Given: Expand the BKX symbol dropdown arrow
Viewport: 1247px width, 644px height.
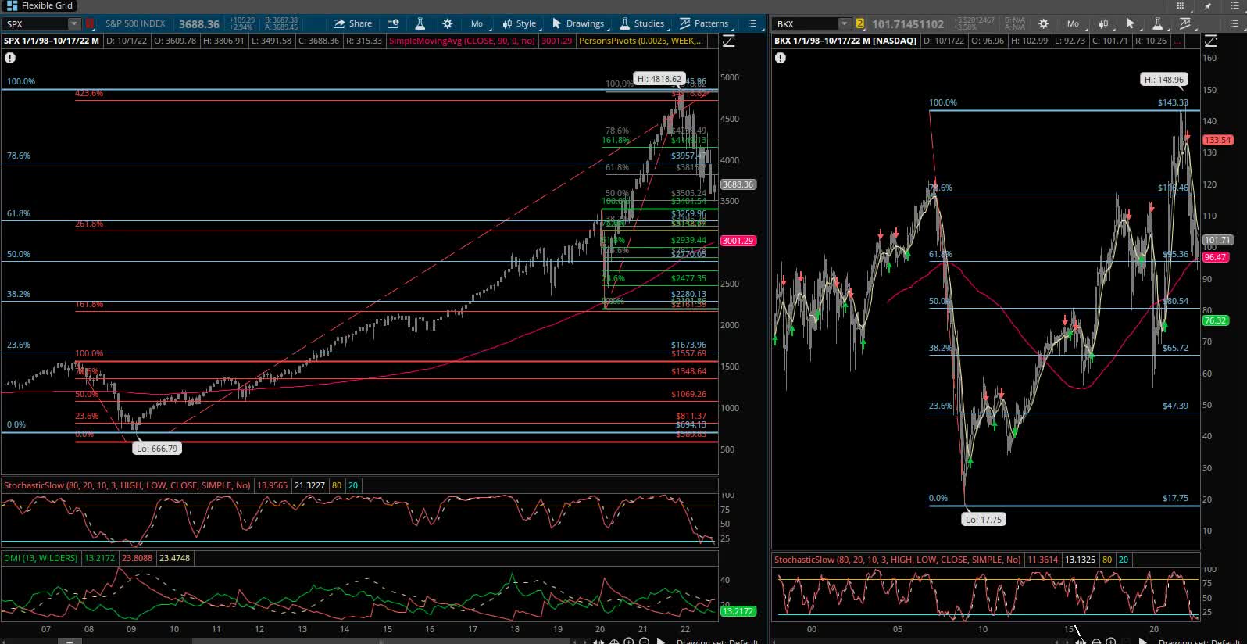Looking at the screenshot, I should [x=846, y=24].
